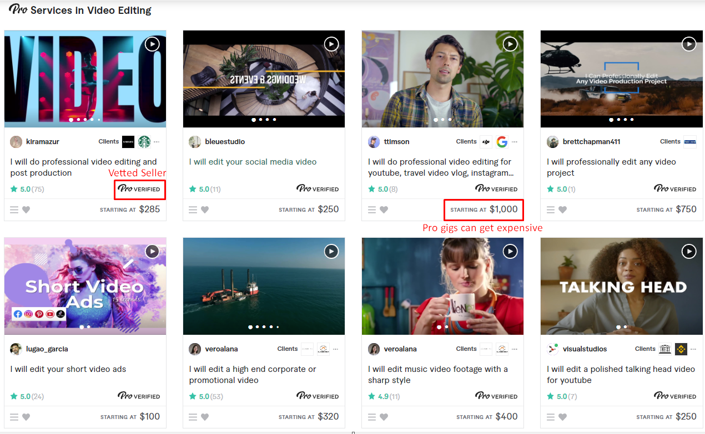This screenshot has width=705, height=434.
Task: Click "Pro Services in Video Editing" heading
Action: pyautogui.click(x=80, y=10)
